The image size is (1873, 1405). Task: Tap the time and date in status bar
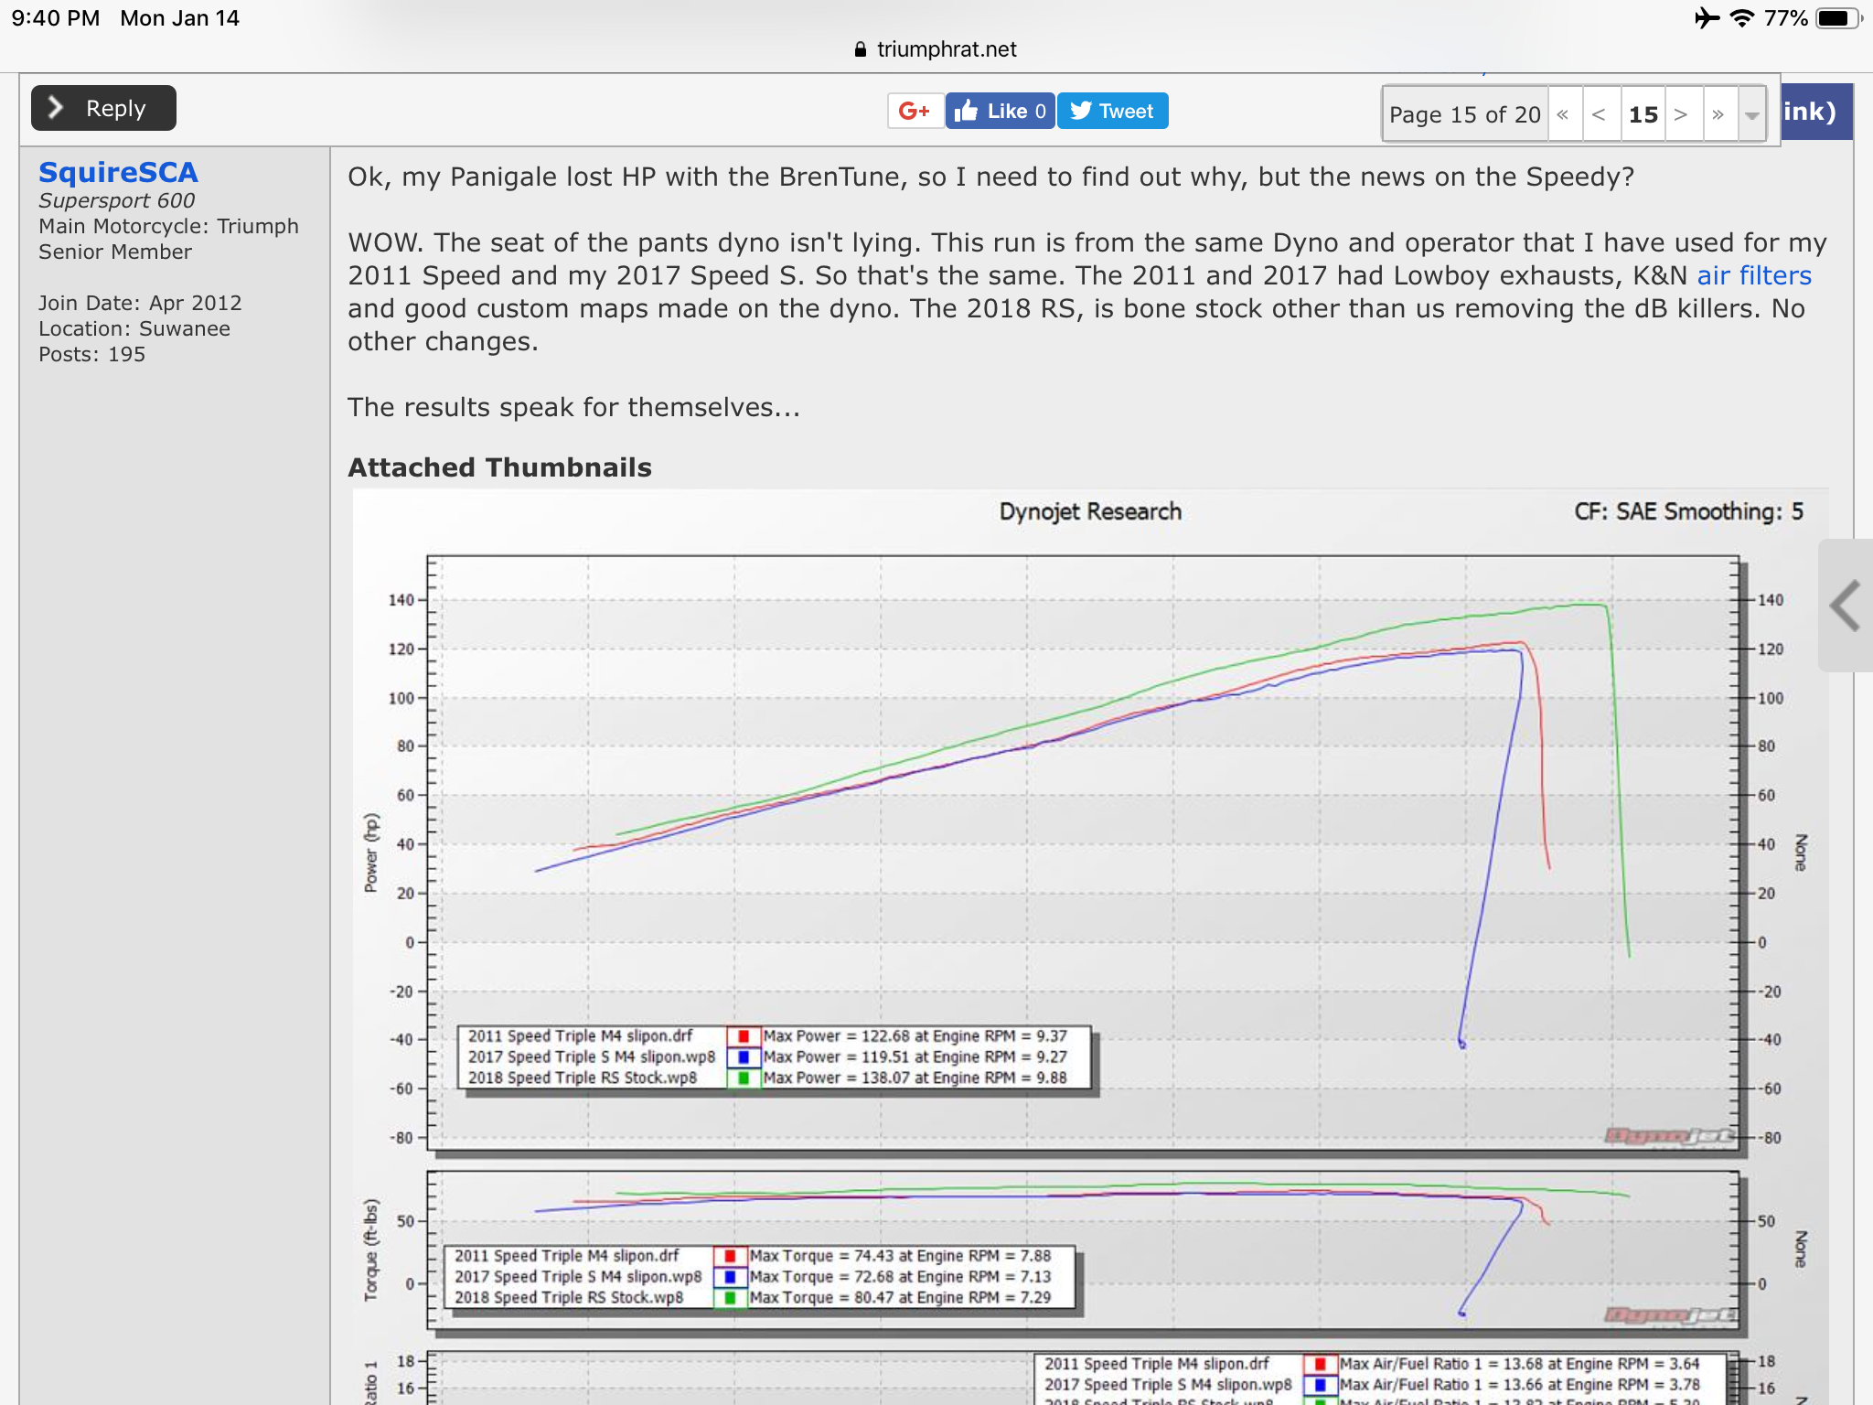tap(125, 18)
